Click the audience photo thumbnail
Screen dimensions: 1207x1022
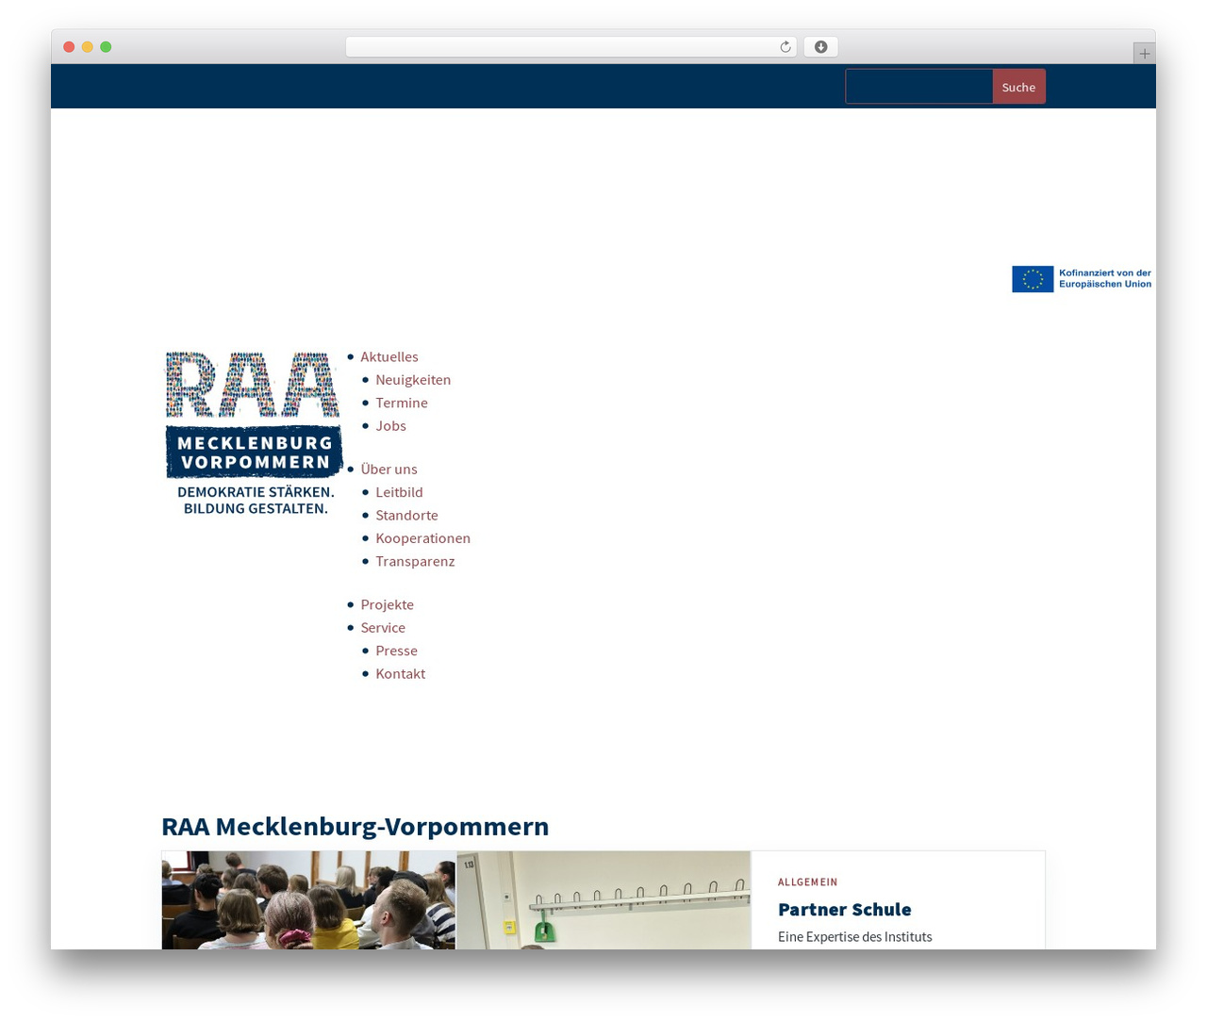coord(308,900)
